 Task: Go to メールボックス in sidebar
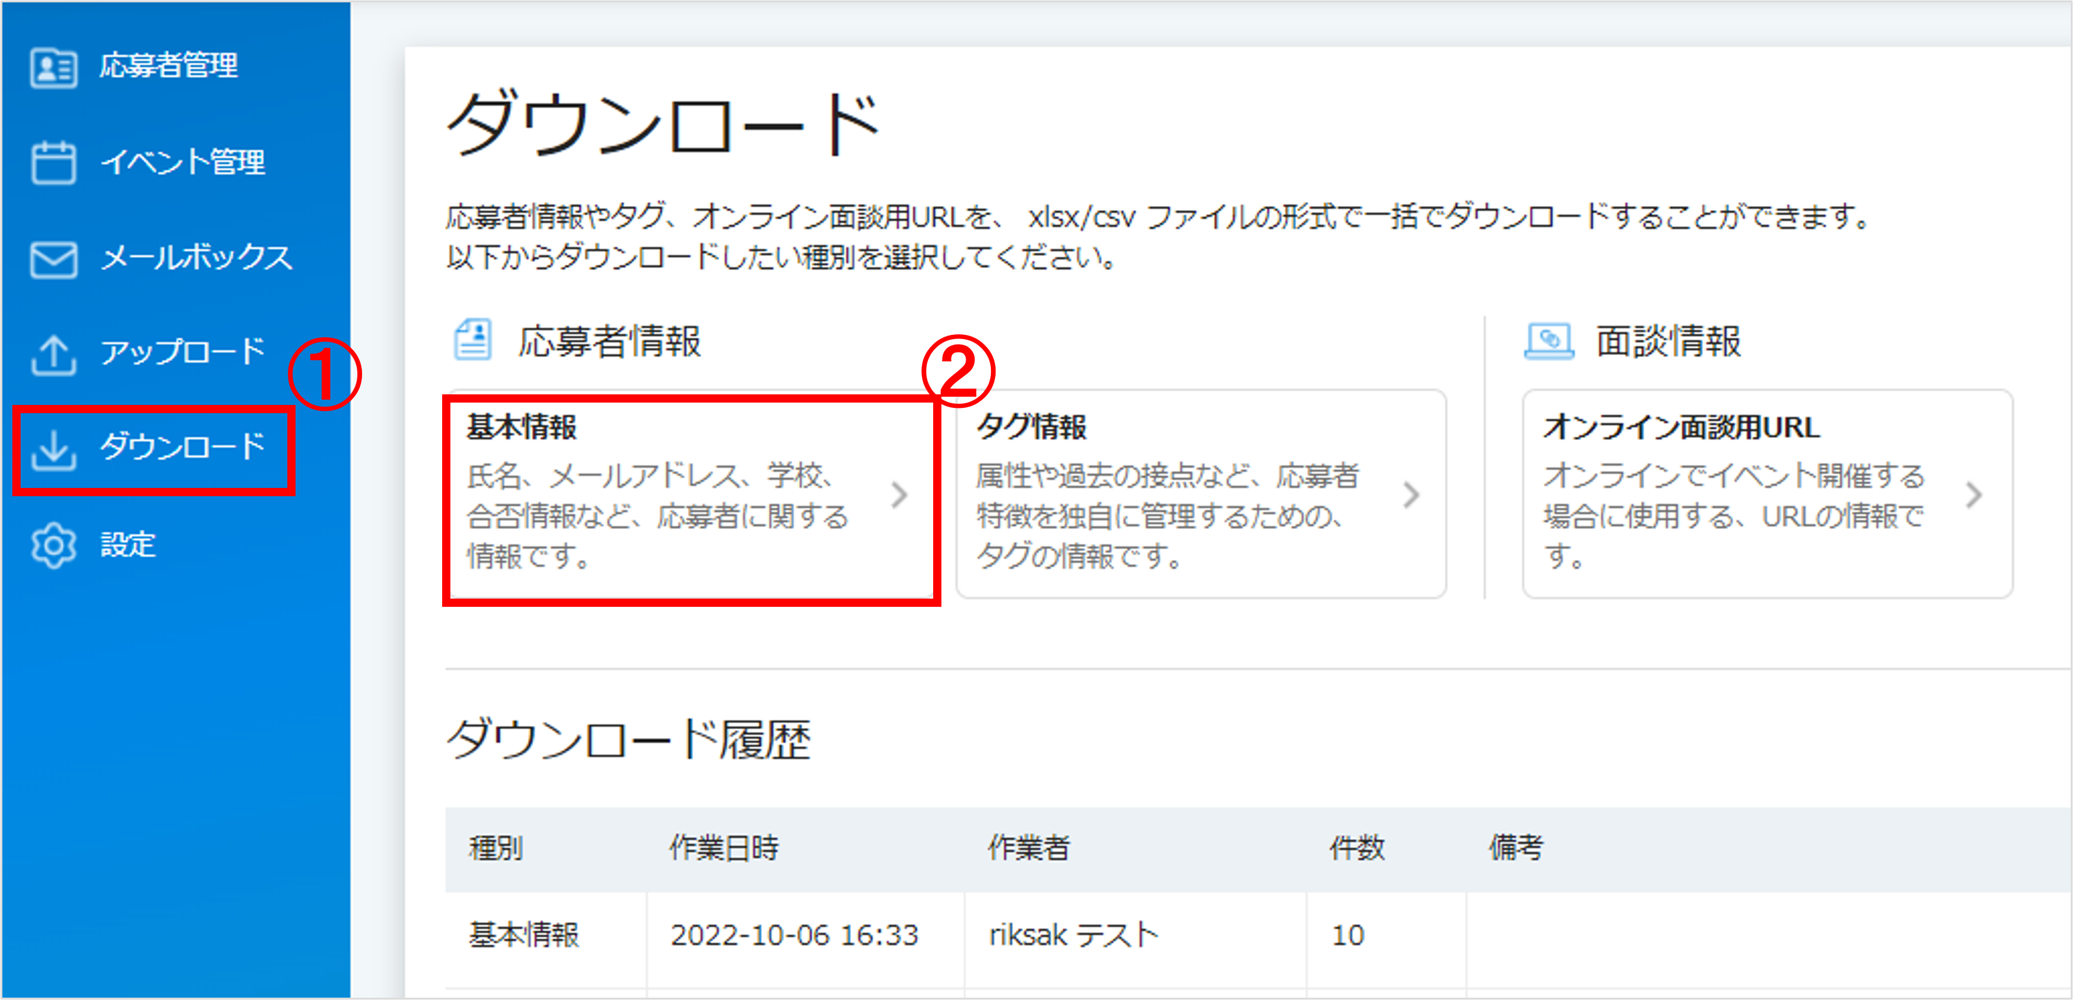tap(197, 258)
